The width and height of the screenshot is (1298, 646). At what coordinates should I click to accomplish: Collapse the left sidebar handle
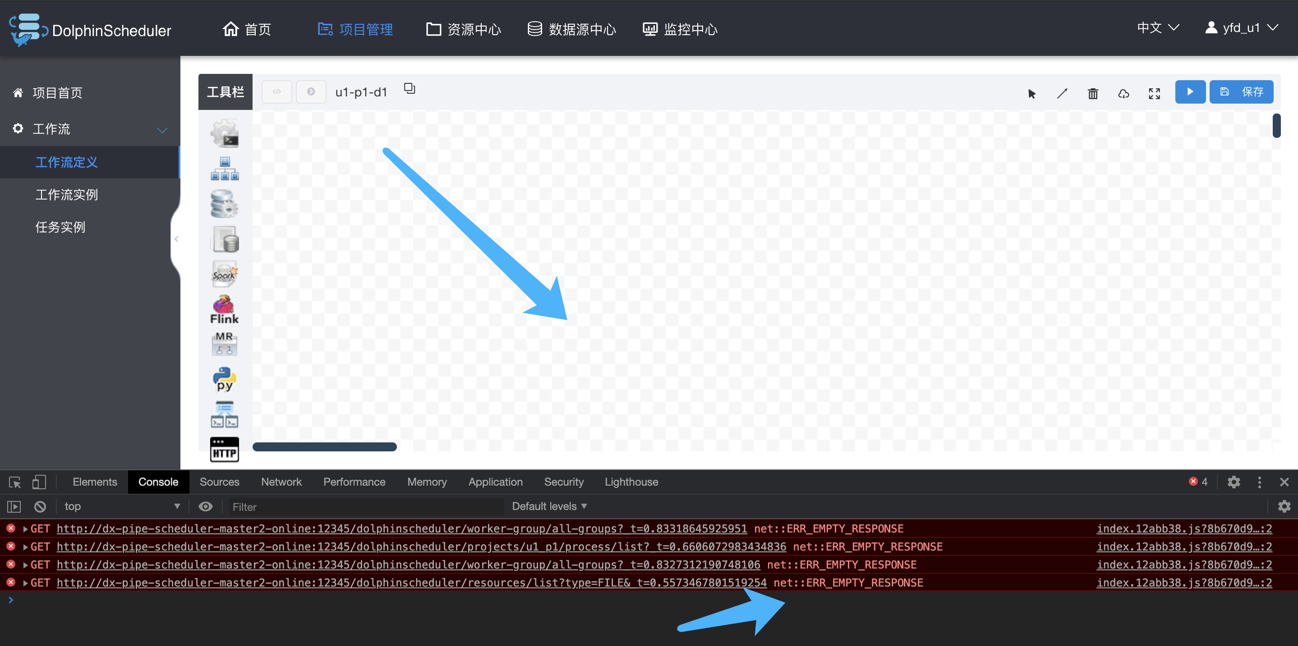tap(176, 240)
